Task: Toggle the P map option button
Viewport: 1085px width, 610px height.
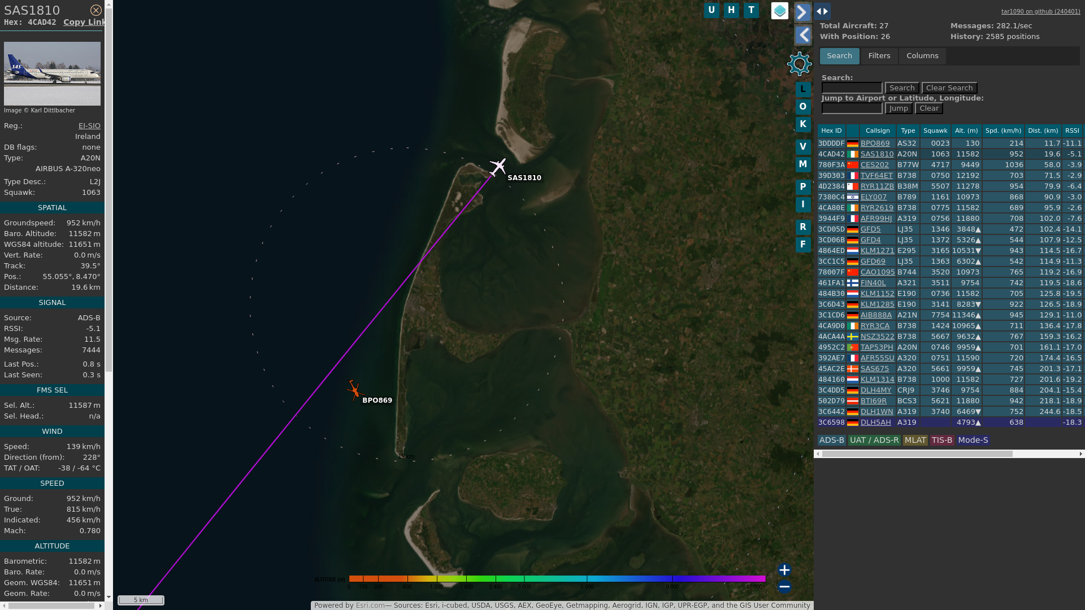Action: click(x=803, y=187)
